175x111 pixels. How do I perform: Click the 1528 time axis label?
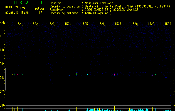tap(134, 24)
